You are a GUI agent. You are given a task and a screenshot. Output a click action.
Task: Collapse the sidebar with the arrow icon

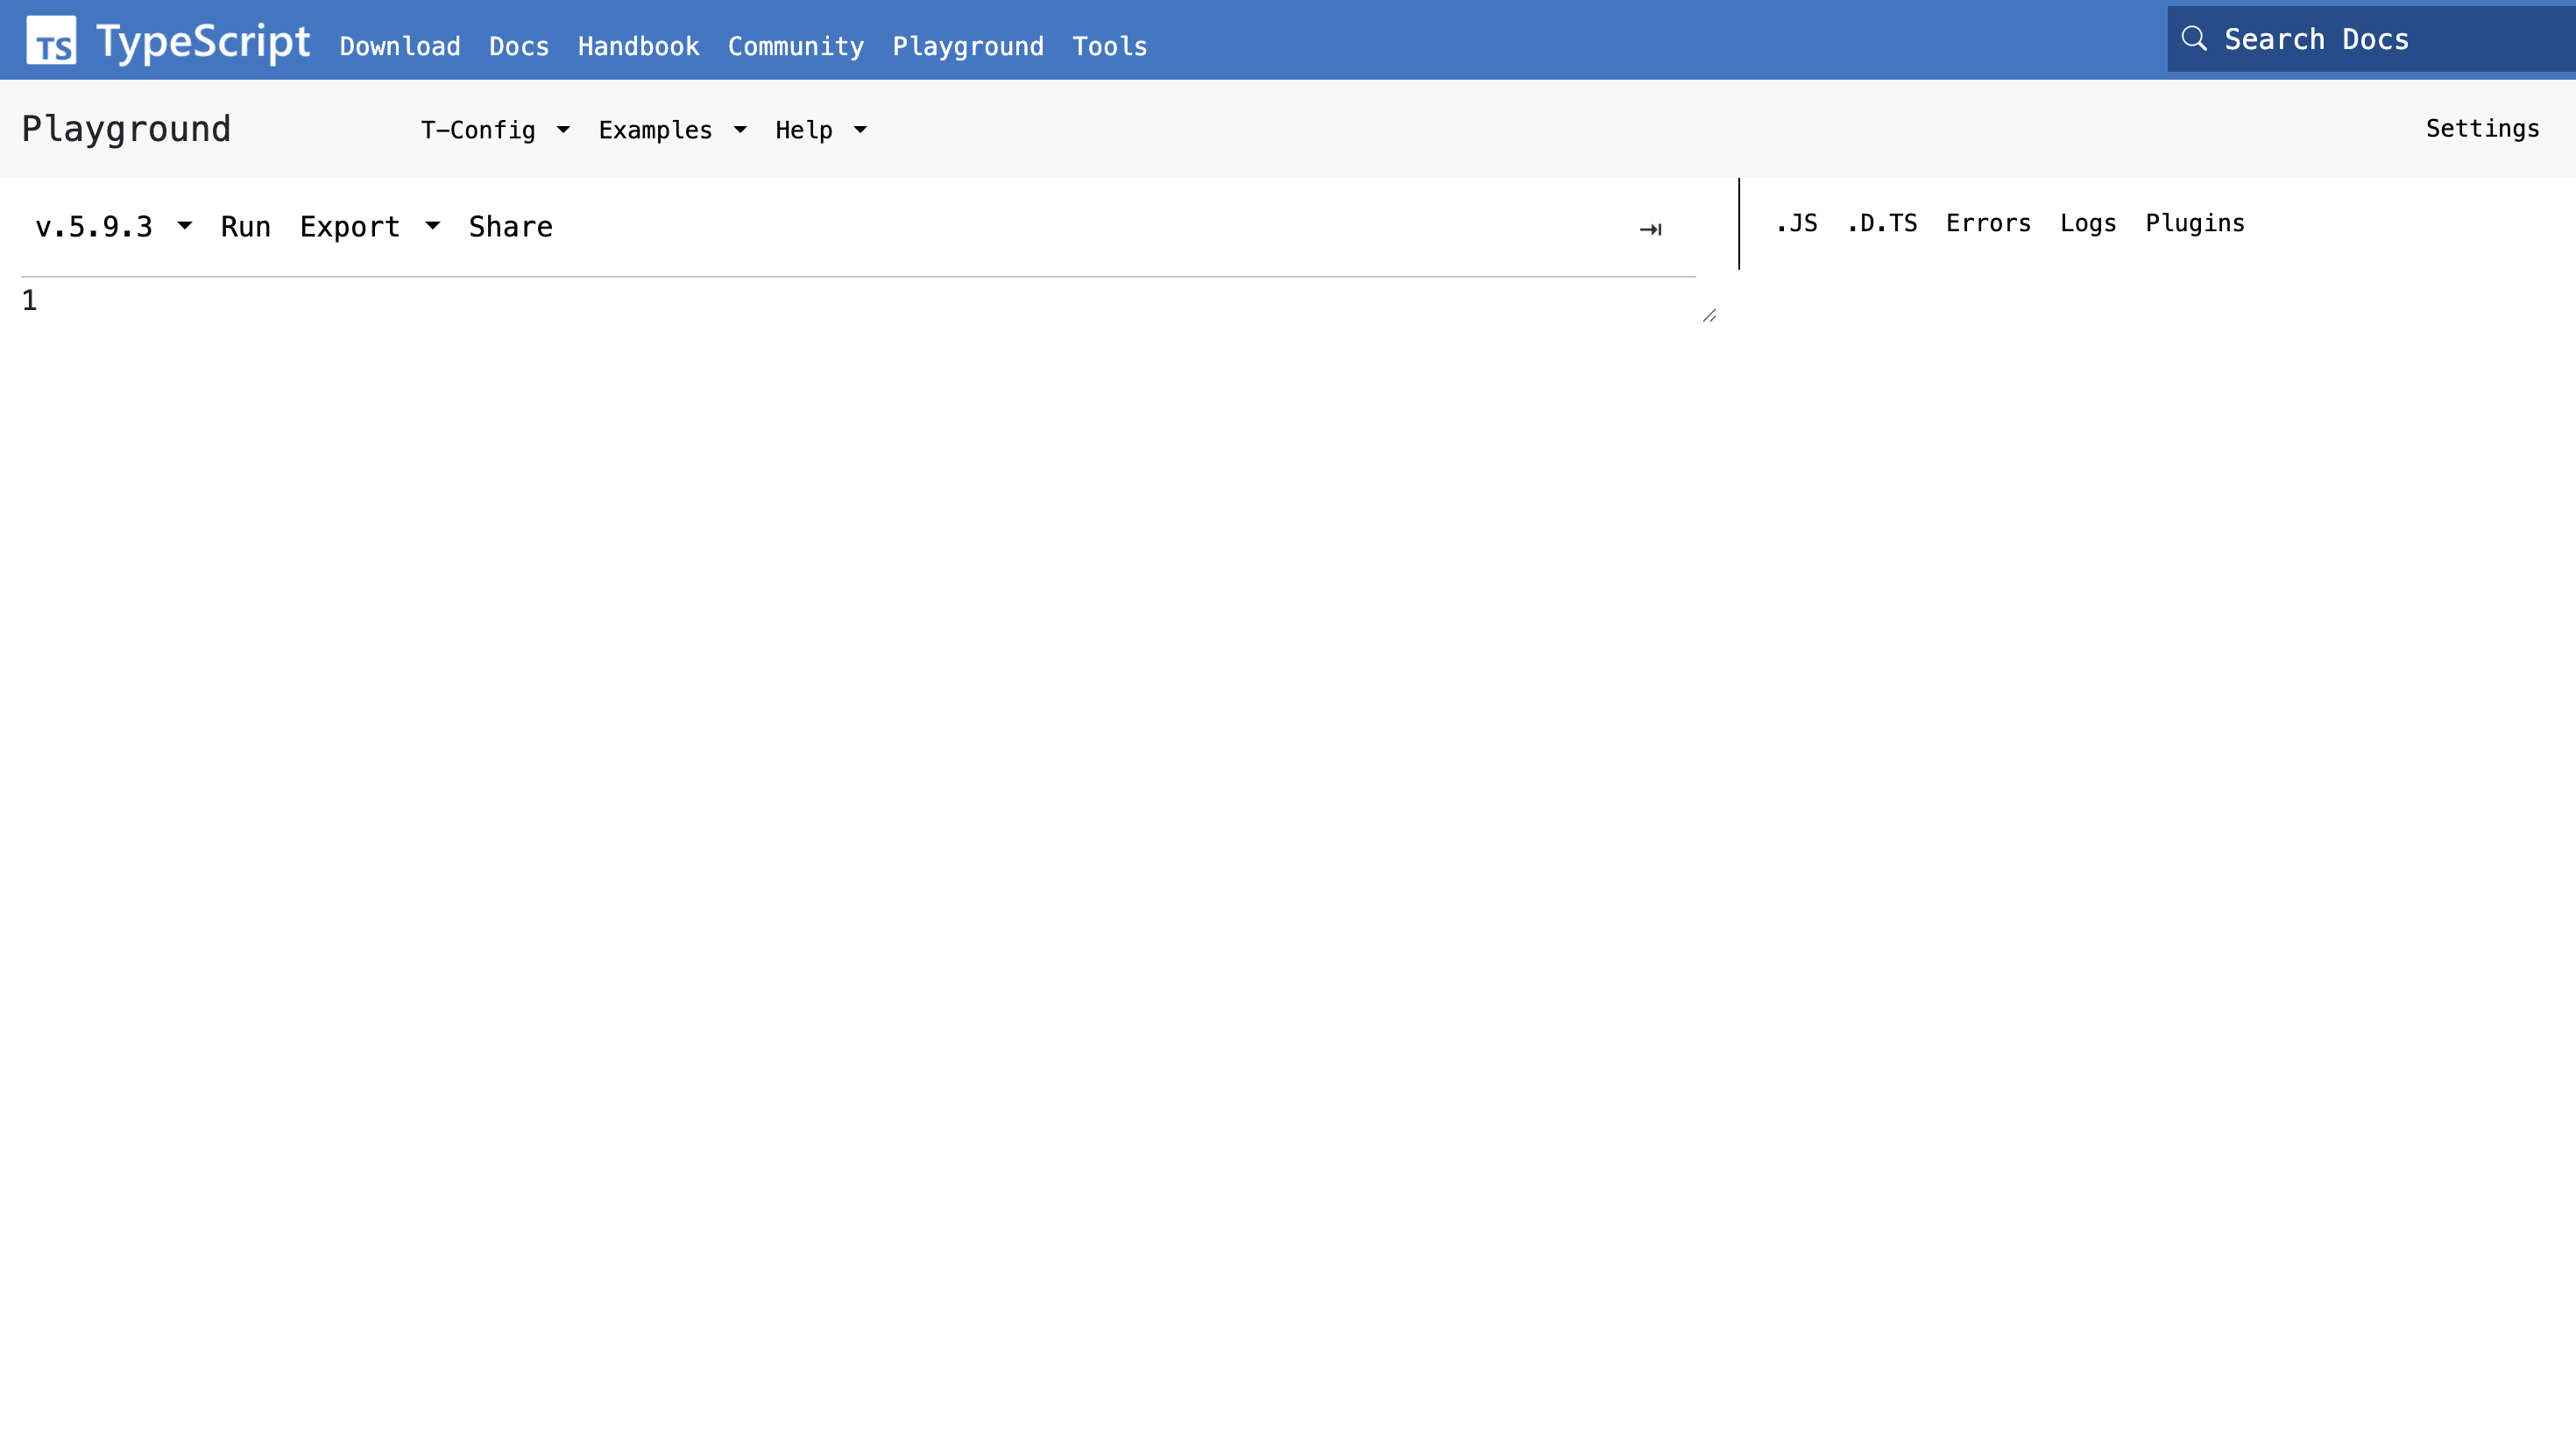1650,229
